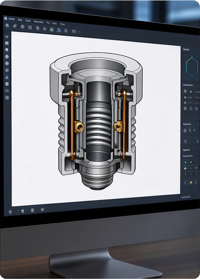Click the circled play button in right panel
Viewport: 200px width, 279px height.
[185, 108]
